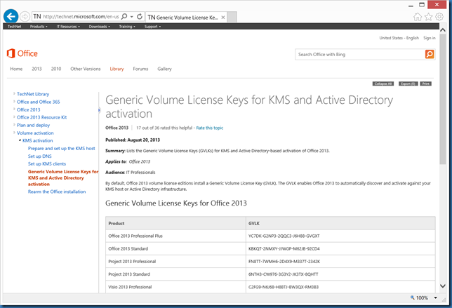
Task: Open Favorites star icon
Action: [x=427, y=16]
